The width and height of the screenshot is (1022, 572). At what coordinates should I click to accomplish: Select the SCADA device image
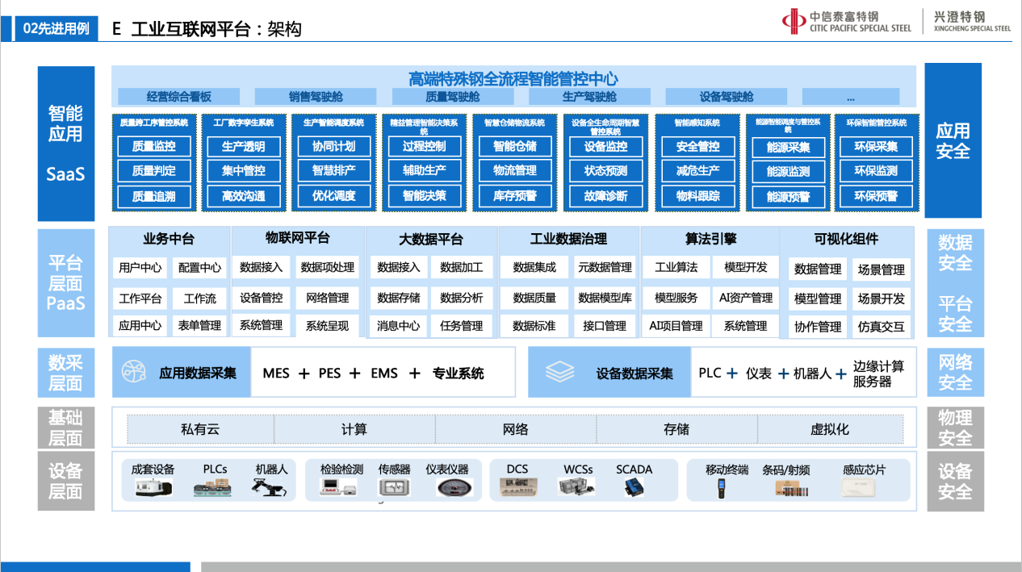tap(633, 486)
